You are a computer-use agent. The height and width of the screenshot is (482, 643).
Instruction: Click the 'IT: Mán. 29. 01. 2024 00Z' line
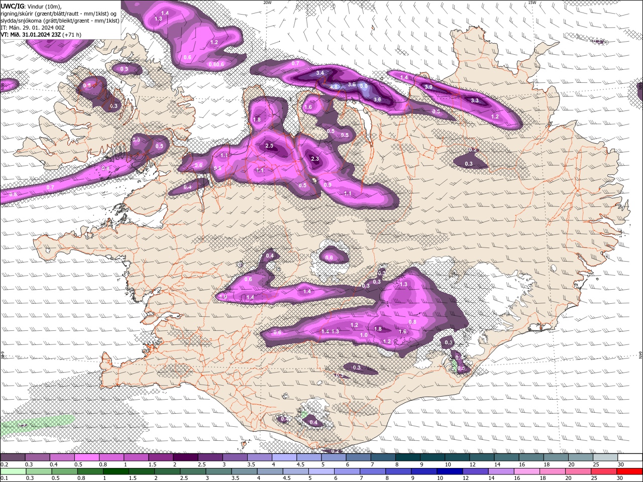[x=33, y=28]
